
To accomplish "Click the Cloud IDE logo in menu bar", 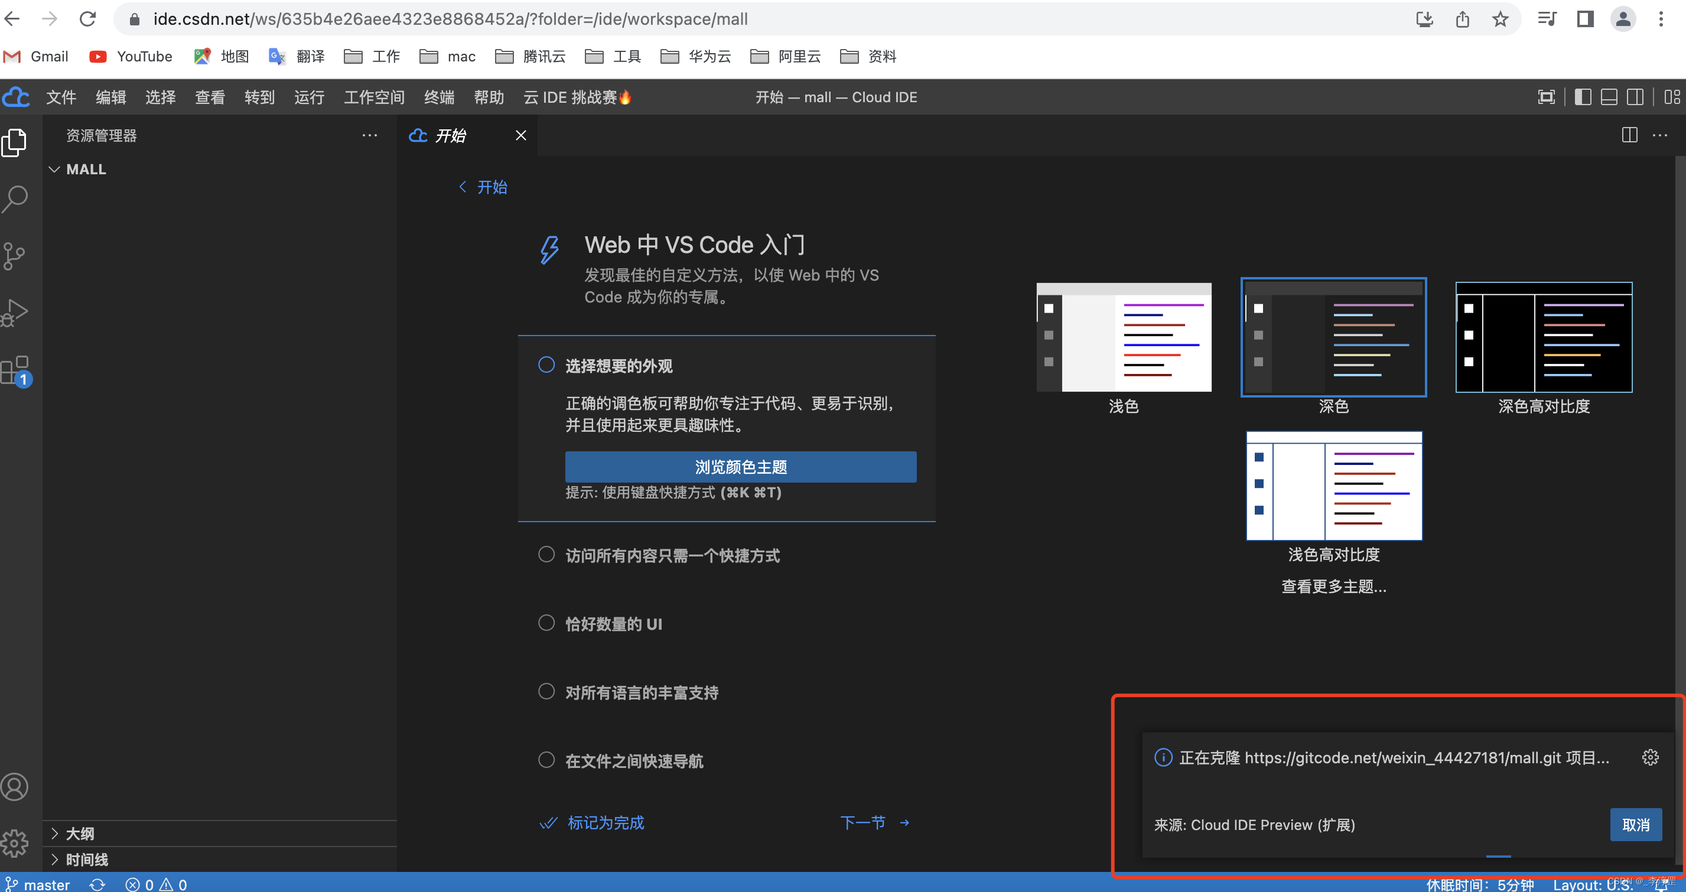I will pyautogui.click(x=17, y=97).
